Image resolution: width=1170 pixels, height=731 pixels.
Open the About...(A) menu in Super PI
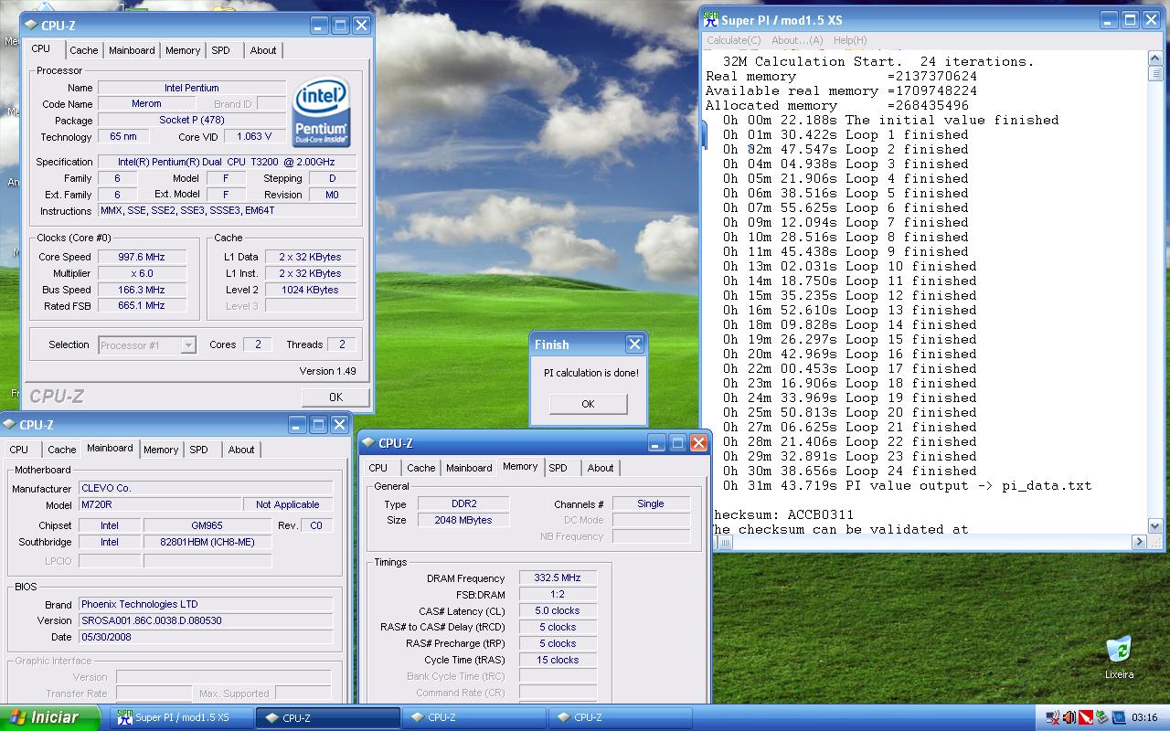coord(796,40)
